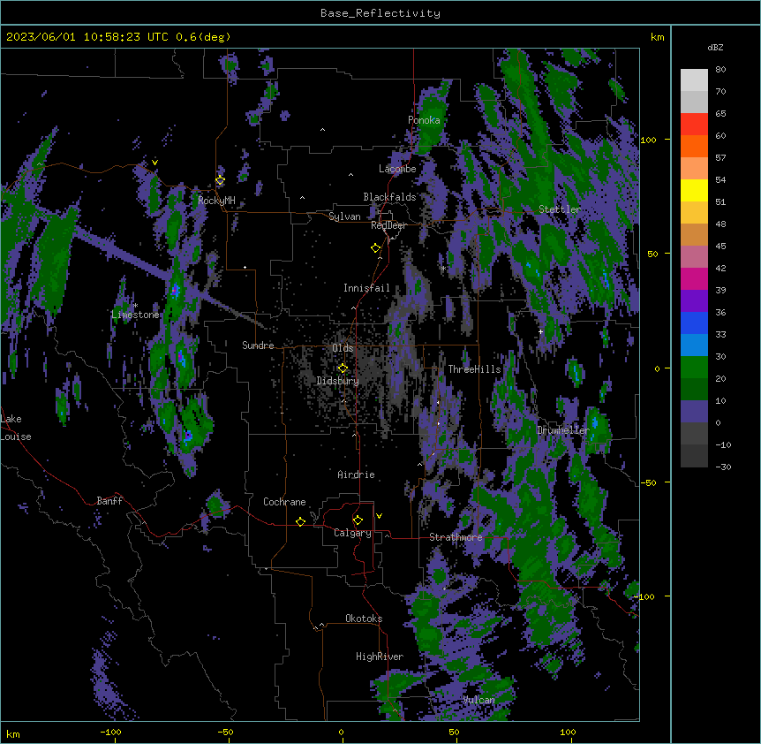Click the RedDeer city label
This screenshot has width=761, height=744.
coord(388,225)
